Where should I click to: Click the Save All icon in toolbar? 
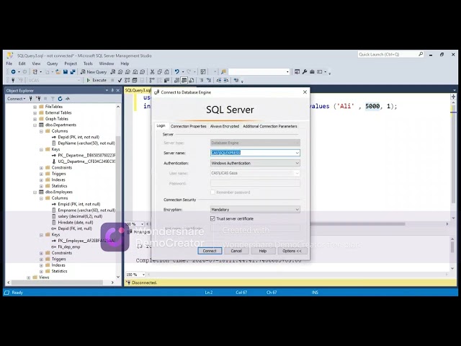[x=73, y=72]
